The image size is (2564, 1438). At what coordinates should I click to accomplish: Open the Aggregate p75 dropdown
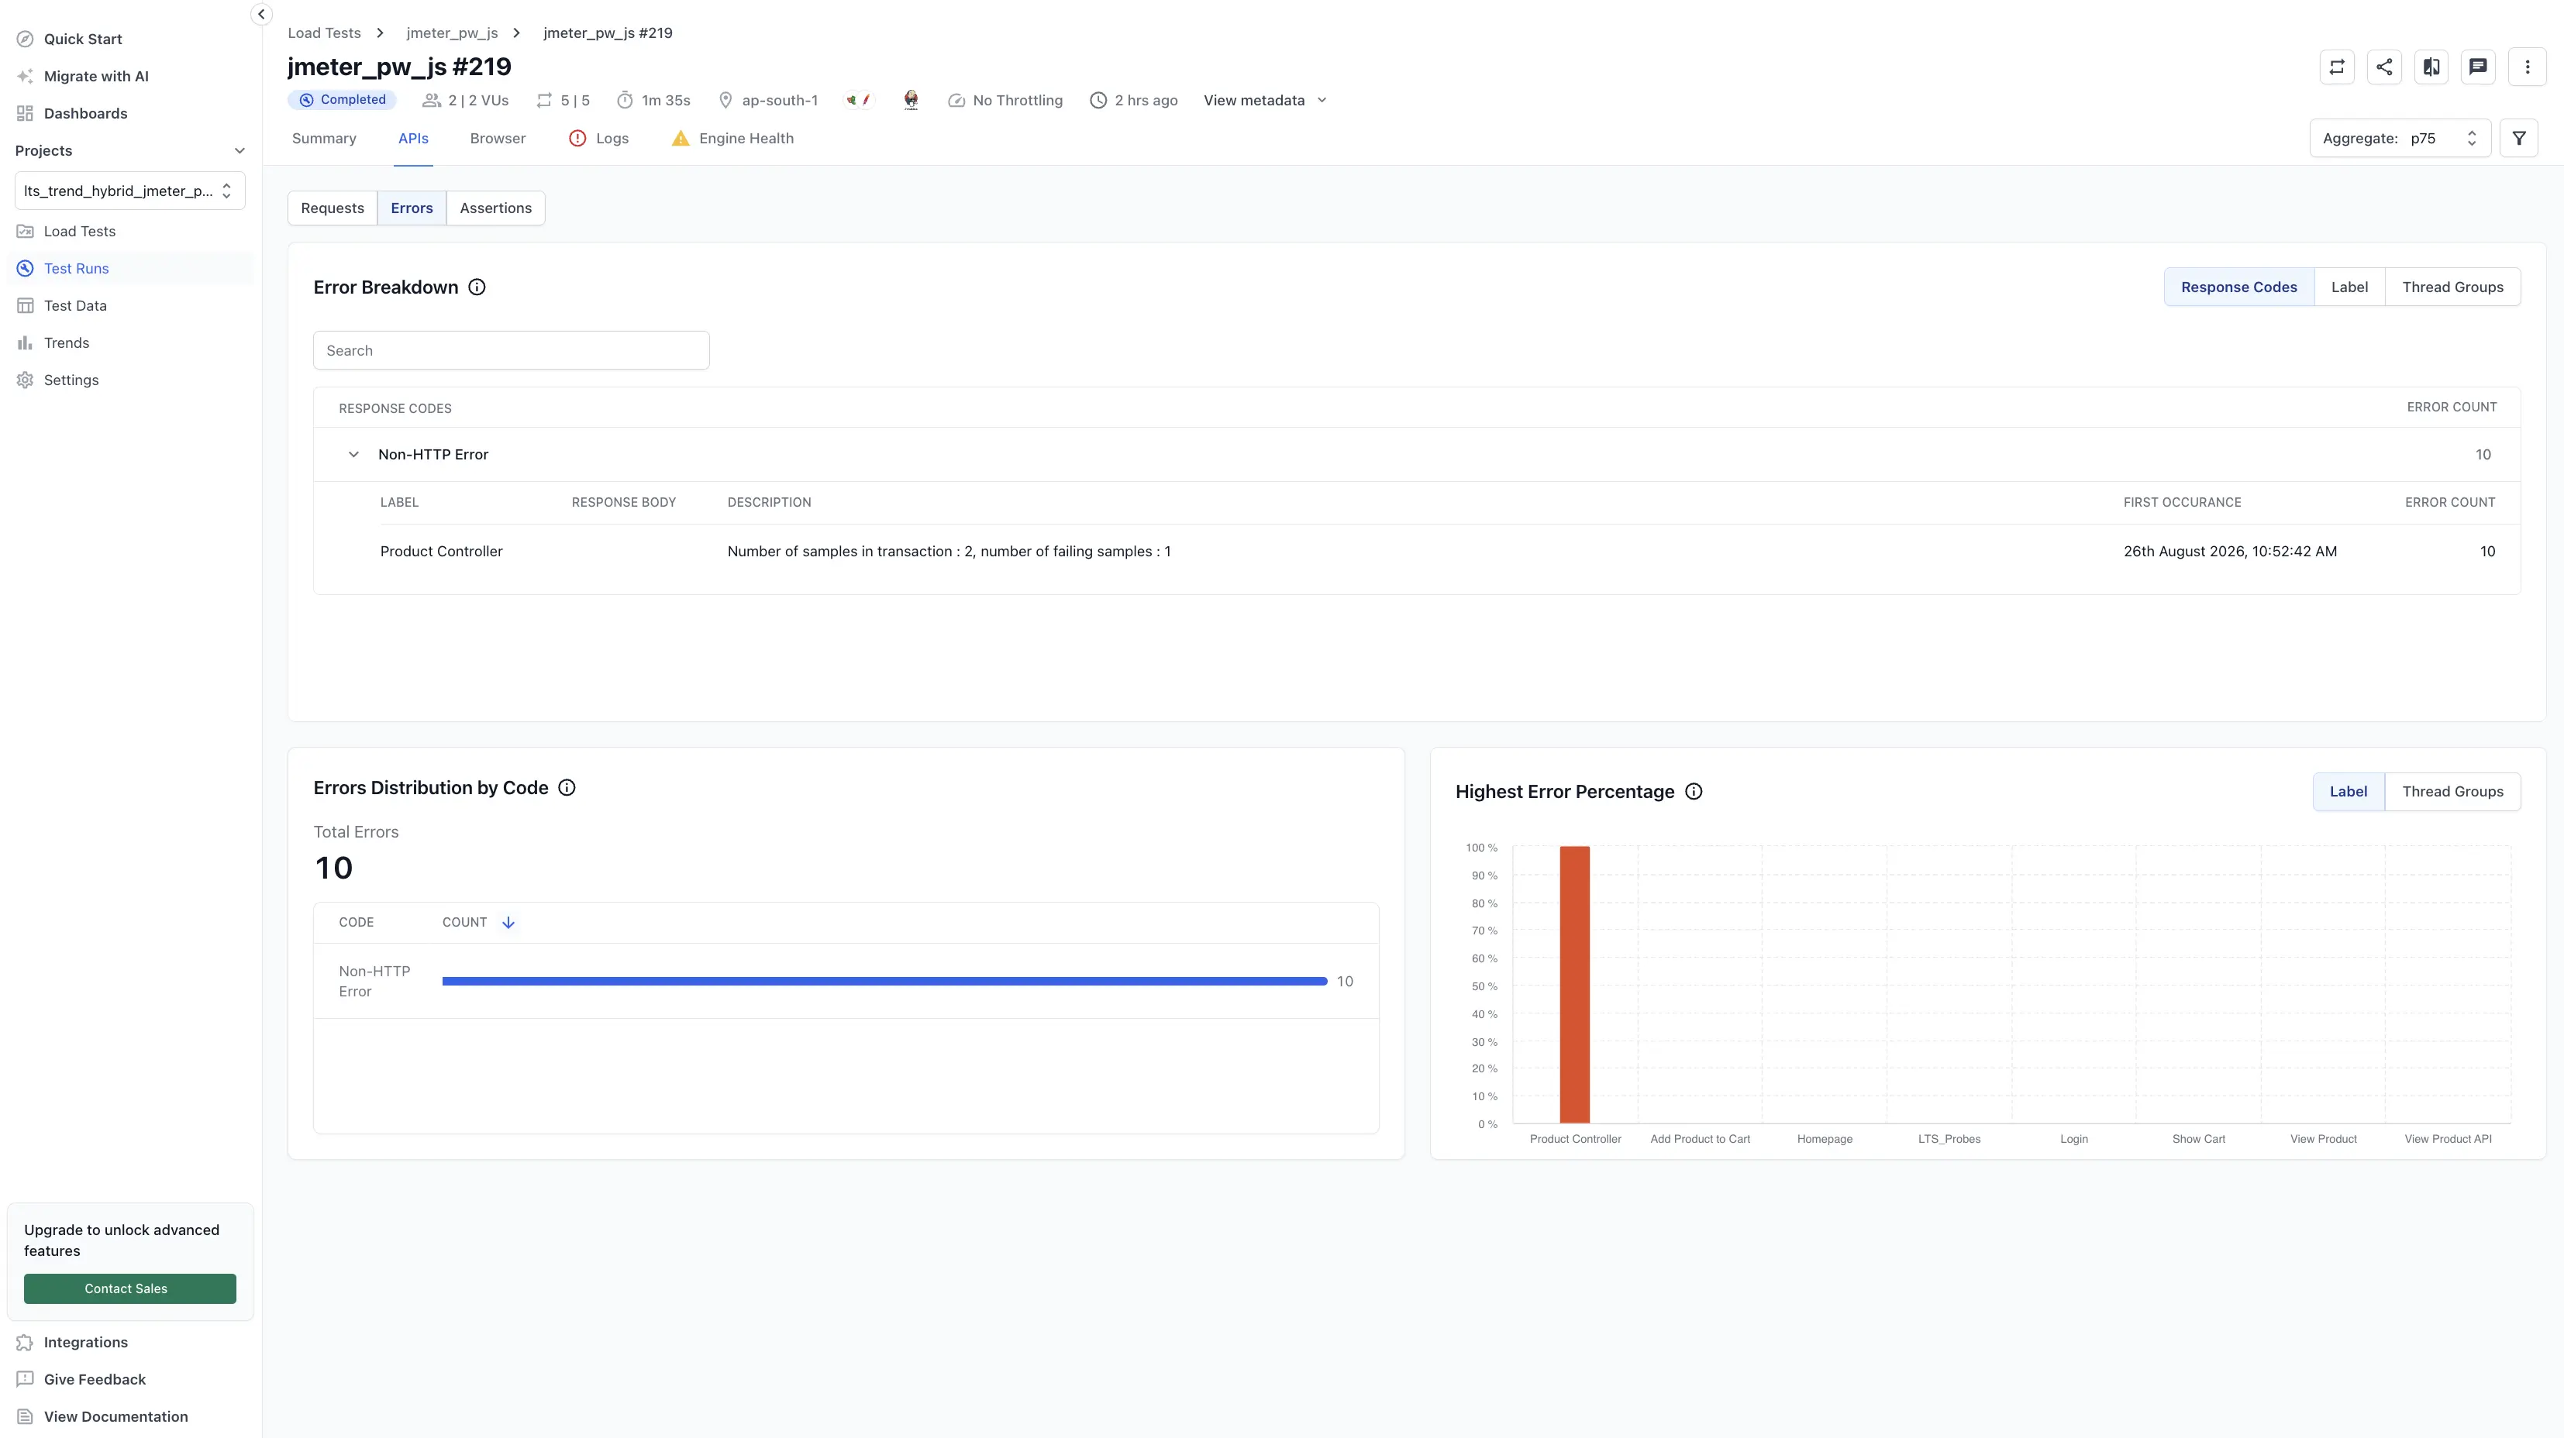tap(2400, 139)
